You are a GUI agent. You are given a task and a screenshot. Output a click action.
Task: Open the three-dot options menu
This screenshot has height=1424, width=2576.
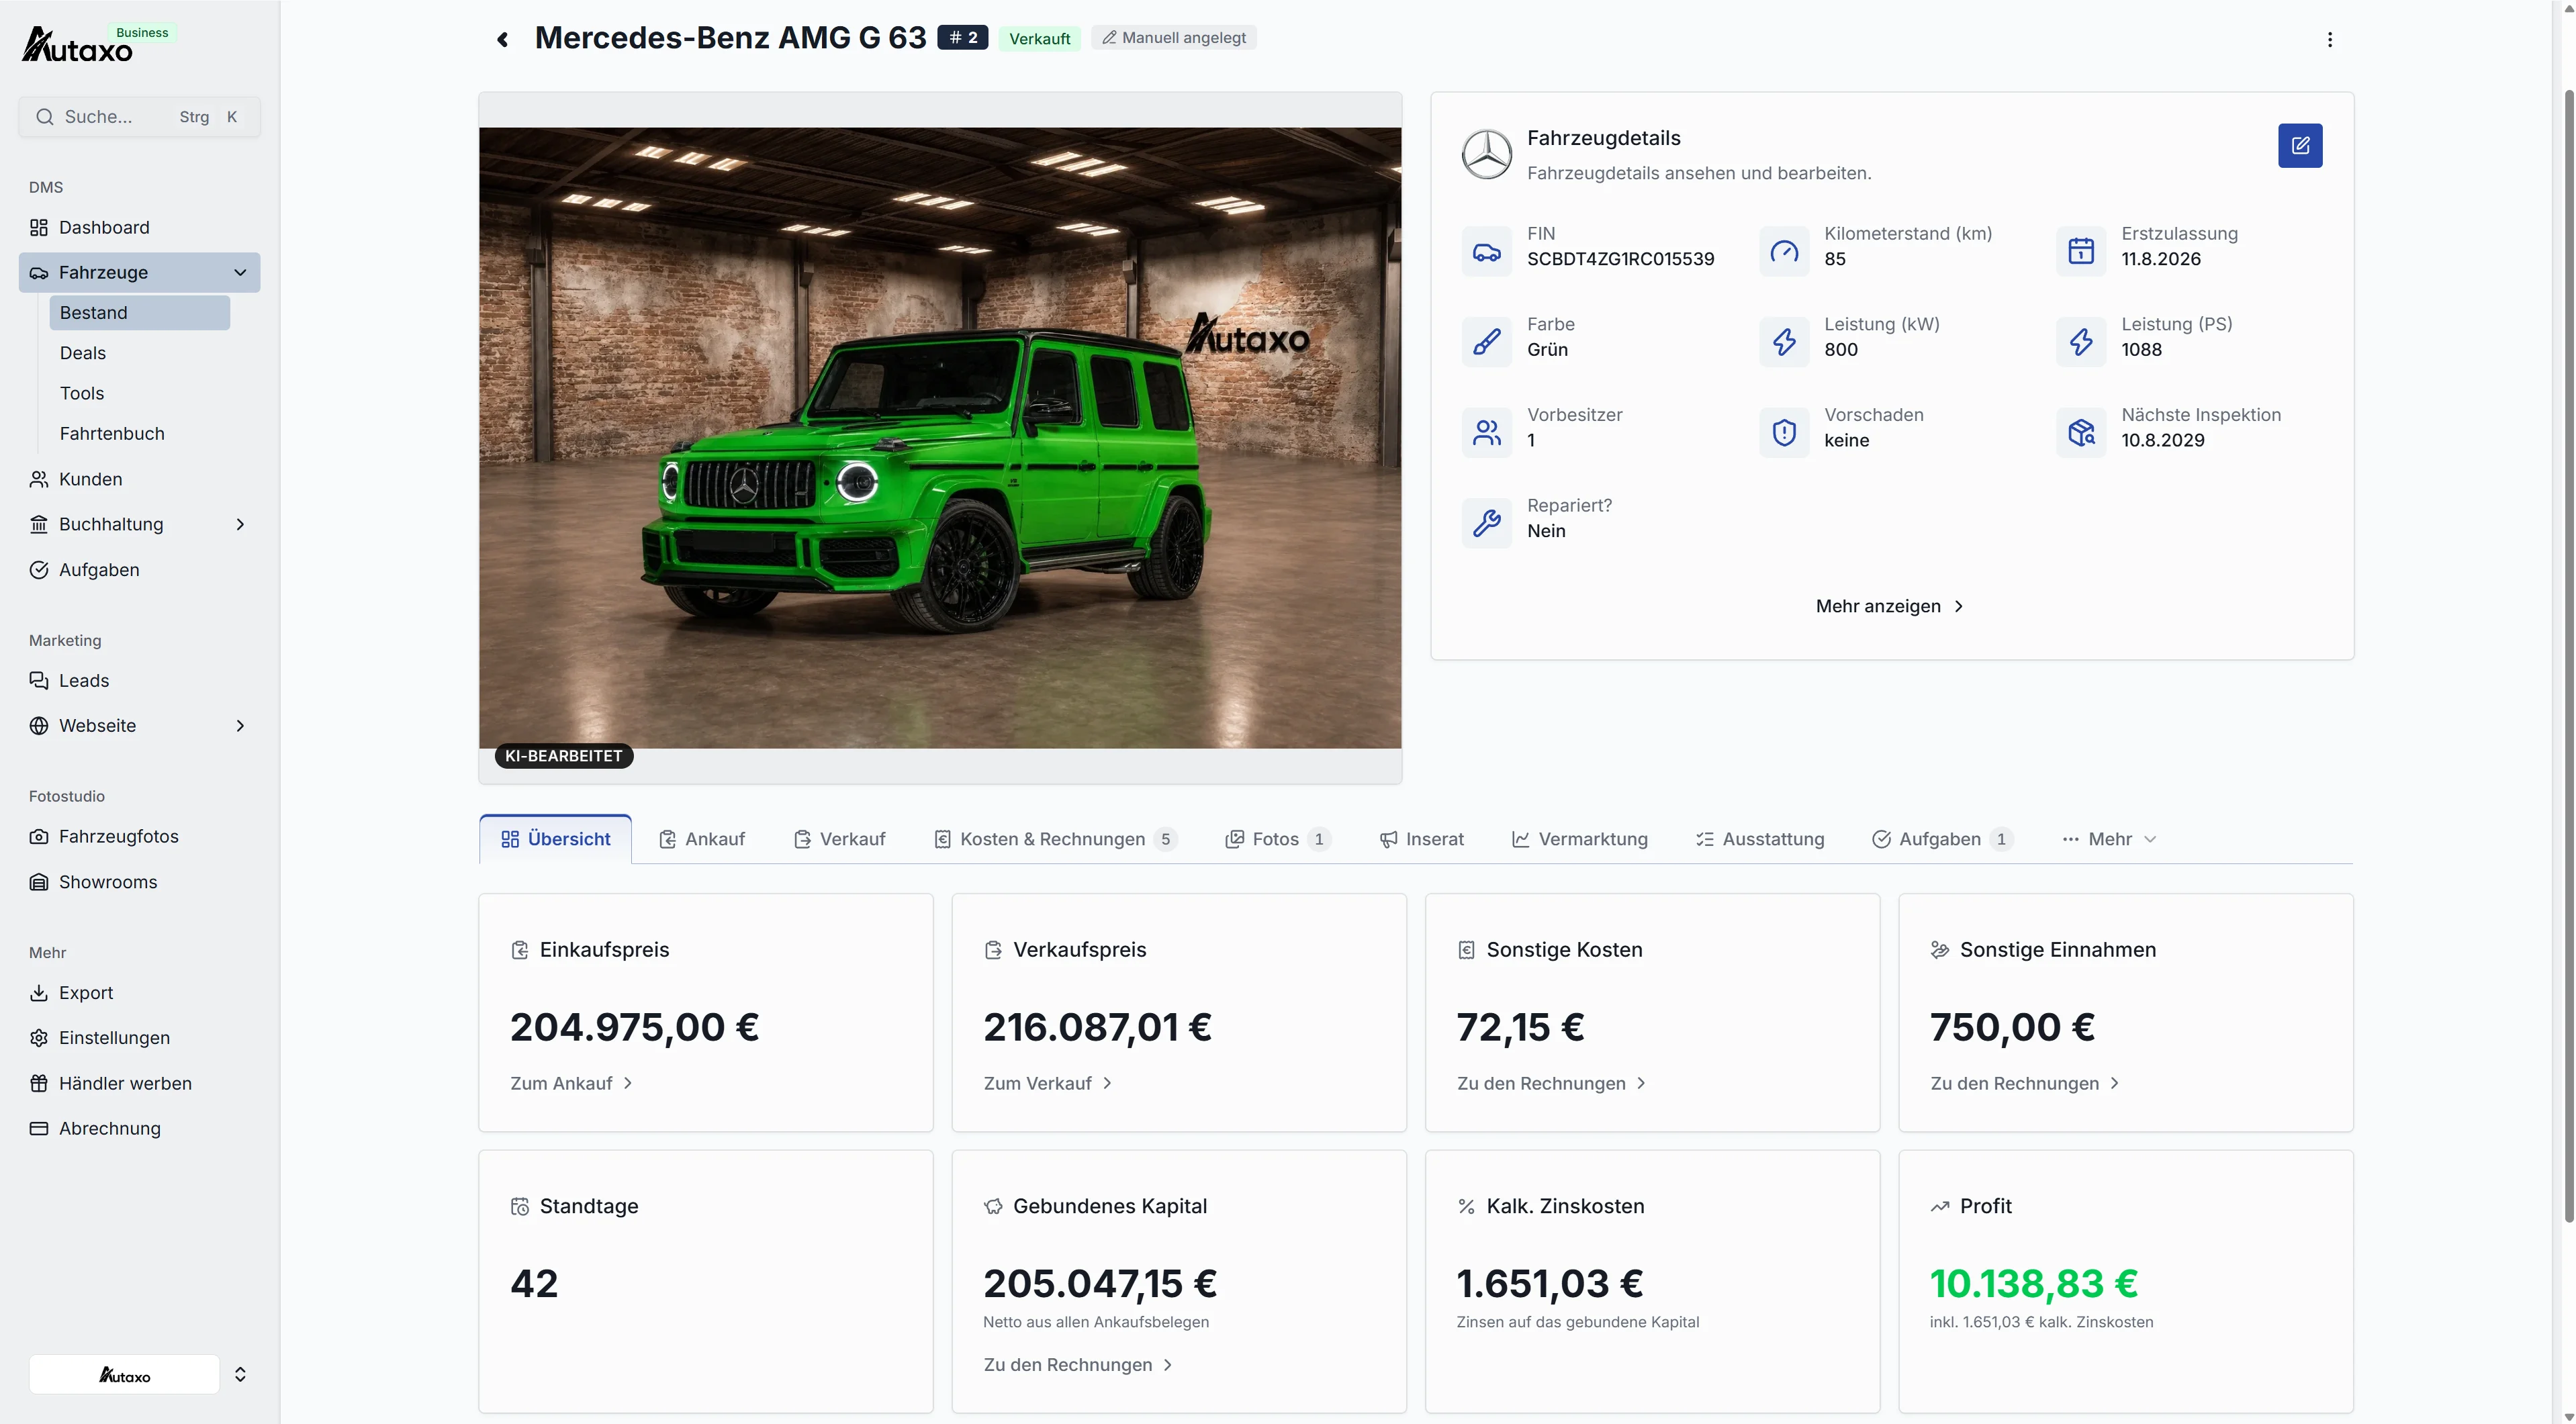(2330, 39)
